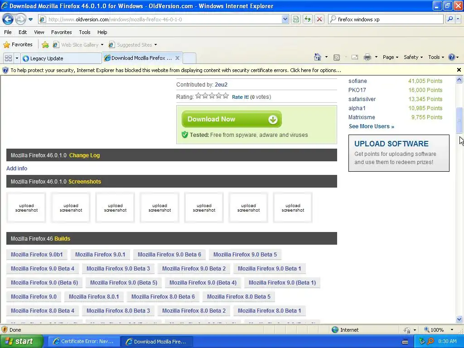
Task: Switch to the Legacy Update tab
Action: [x=61, y=58]
